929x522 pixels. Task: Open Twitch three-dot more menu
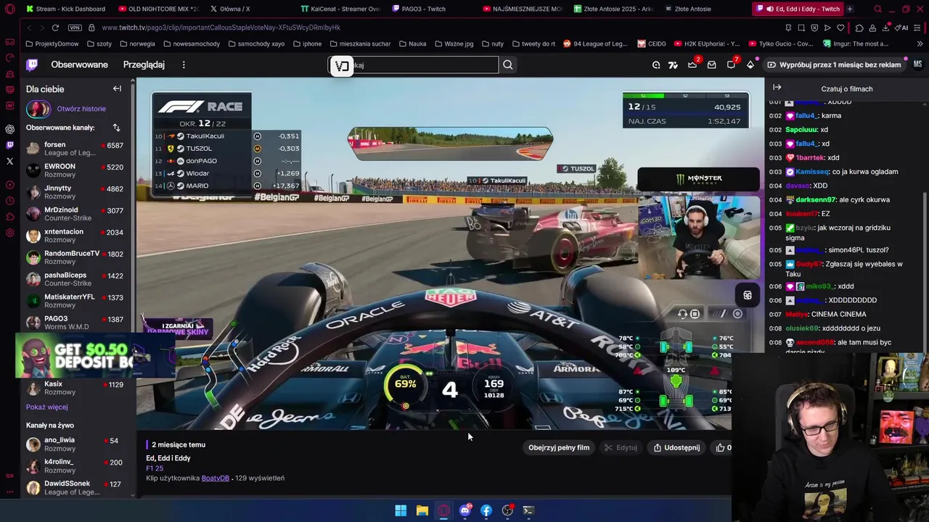point(184,65)
